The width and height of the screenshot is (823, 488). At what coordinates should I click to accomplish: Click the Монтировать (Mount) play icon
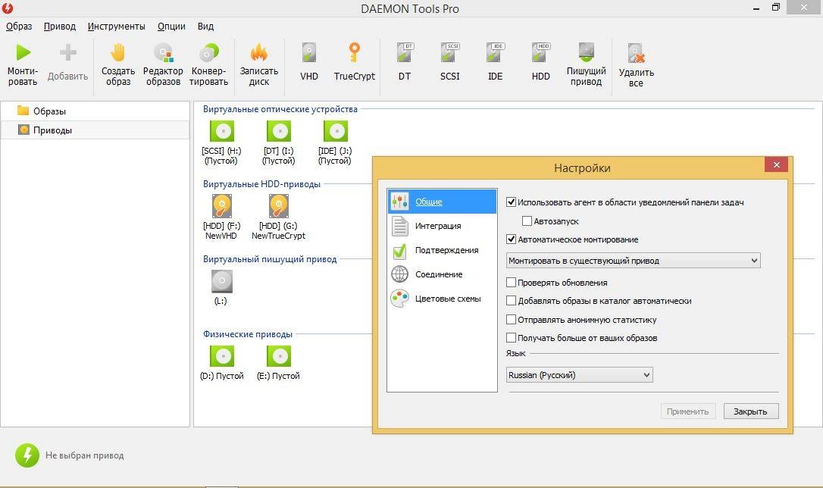pyautogui.click(x=23, y=52)
